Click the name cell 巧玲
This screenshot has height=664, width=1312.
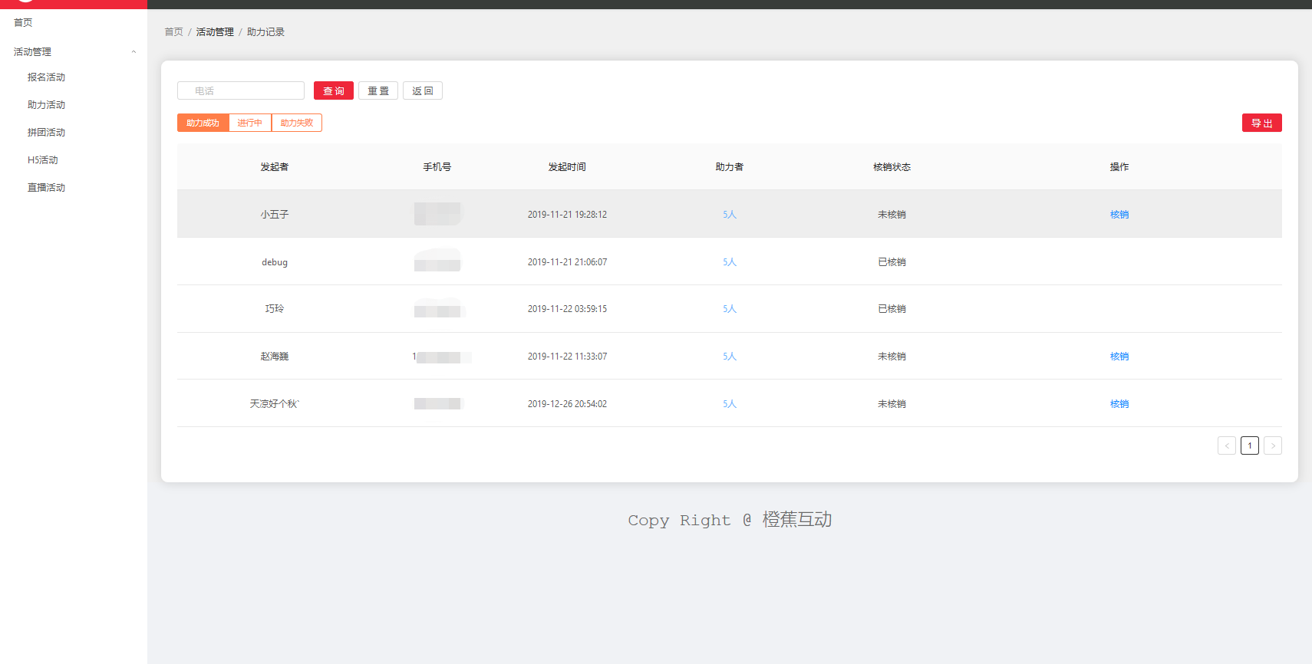(x=275, y=309)
